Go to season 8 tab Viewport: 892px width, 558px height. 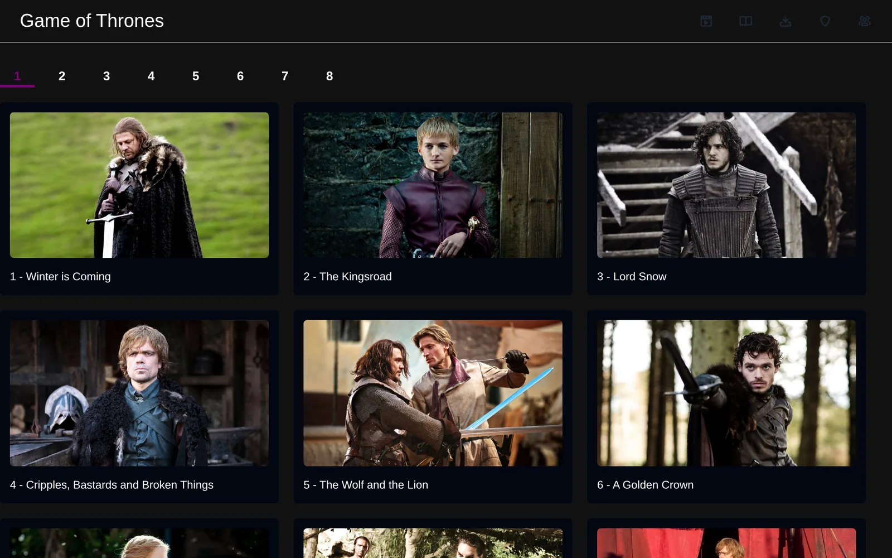tap(329, 76)
